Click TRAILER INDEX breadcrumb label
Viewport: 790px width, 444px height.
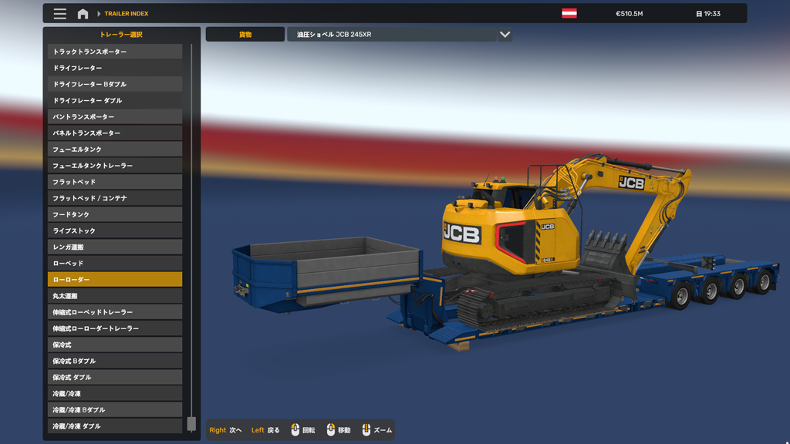click(x=127, y=14)
